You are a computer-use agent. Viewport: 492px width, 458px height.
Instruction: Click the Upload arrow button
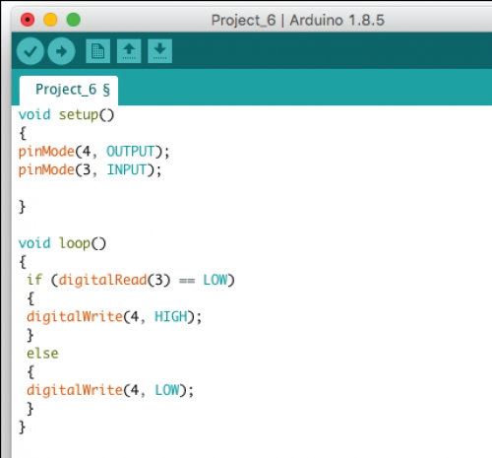61,51
